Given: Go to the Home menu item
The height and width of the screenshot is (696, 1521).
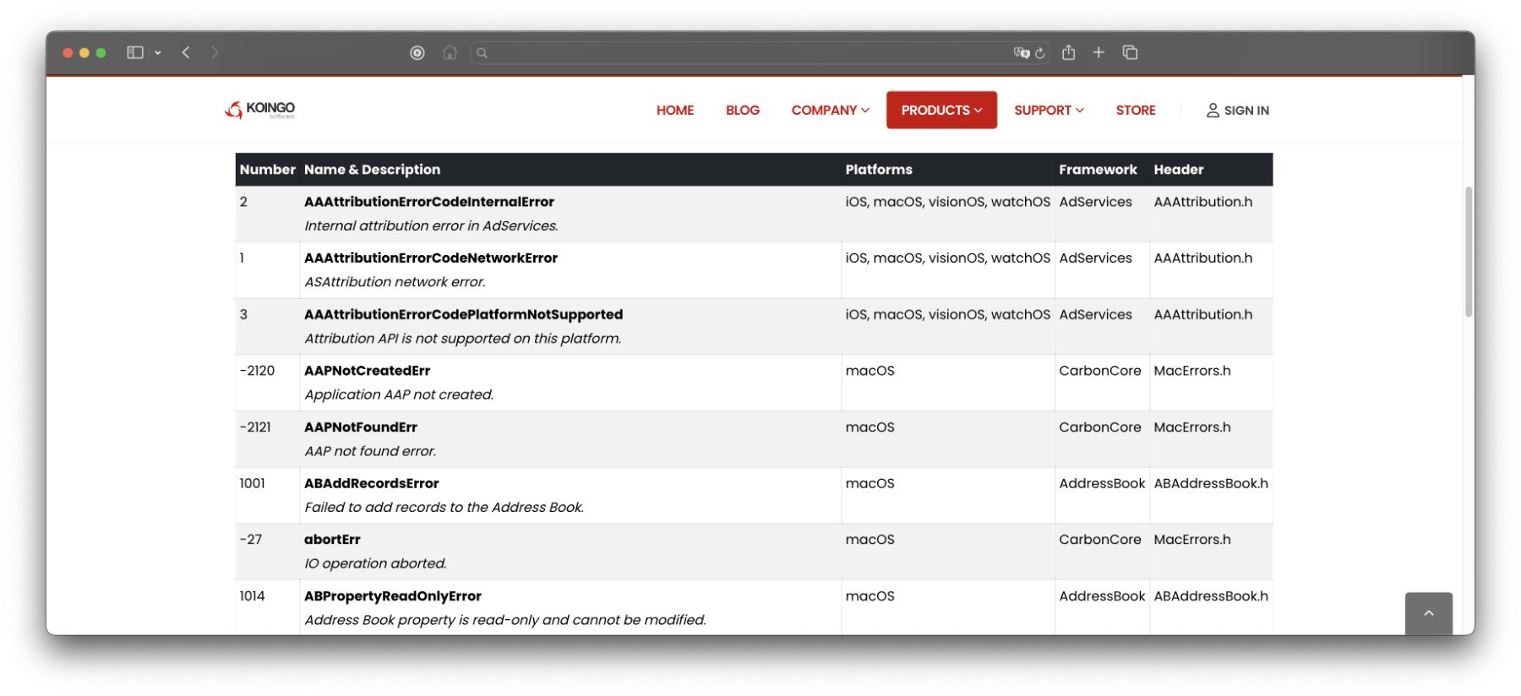Looking at the screenshot, I should click(x=674, y=110).
